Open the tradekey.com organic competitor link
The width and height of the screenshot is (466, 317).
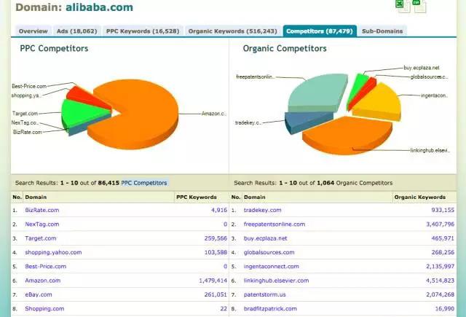[262, 210]
